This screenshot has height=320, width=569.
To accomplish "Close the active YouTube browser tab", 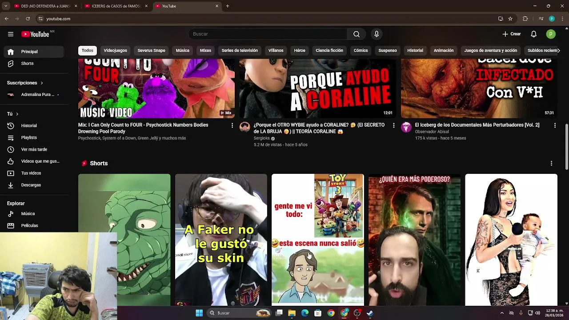I will (217, 6).
